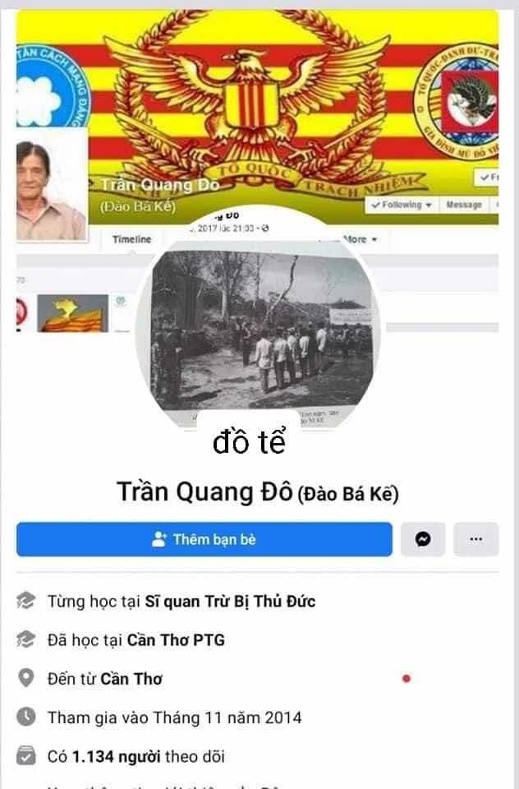Open the flag thumbnail in photo strip
Screen dimensions: 519x789
tap(72, 313)
